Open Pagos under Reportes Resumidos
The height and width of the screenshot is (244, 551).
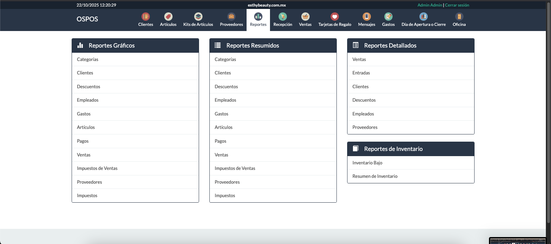(x=220, y=141)
